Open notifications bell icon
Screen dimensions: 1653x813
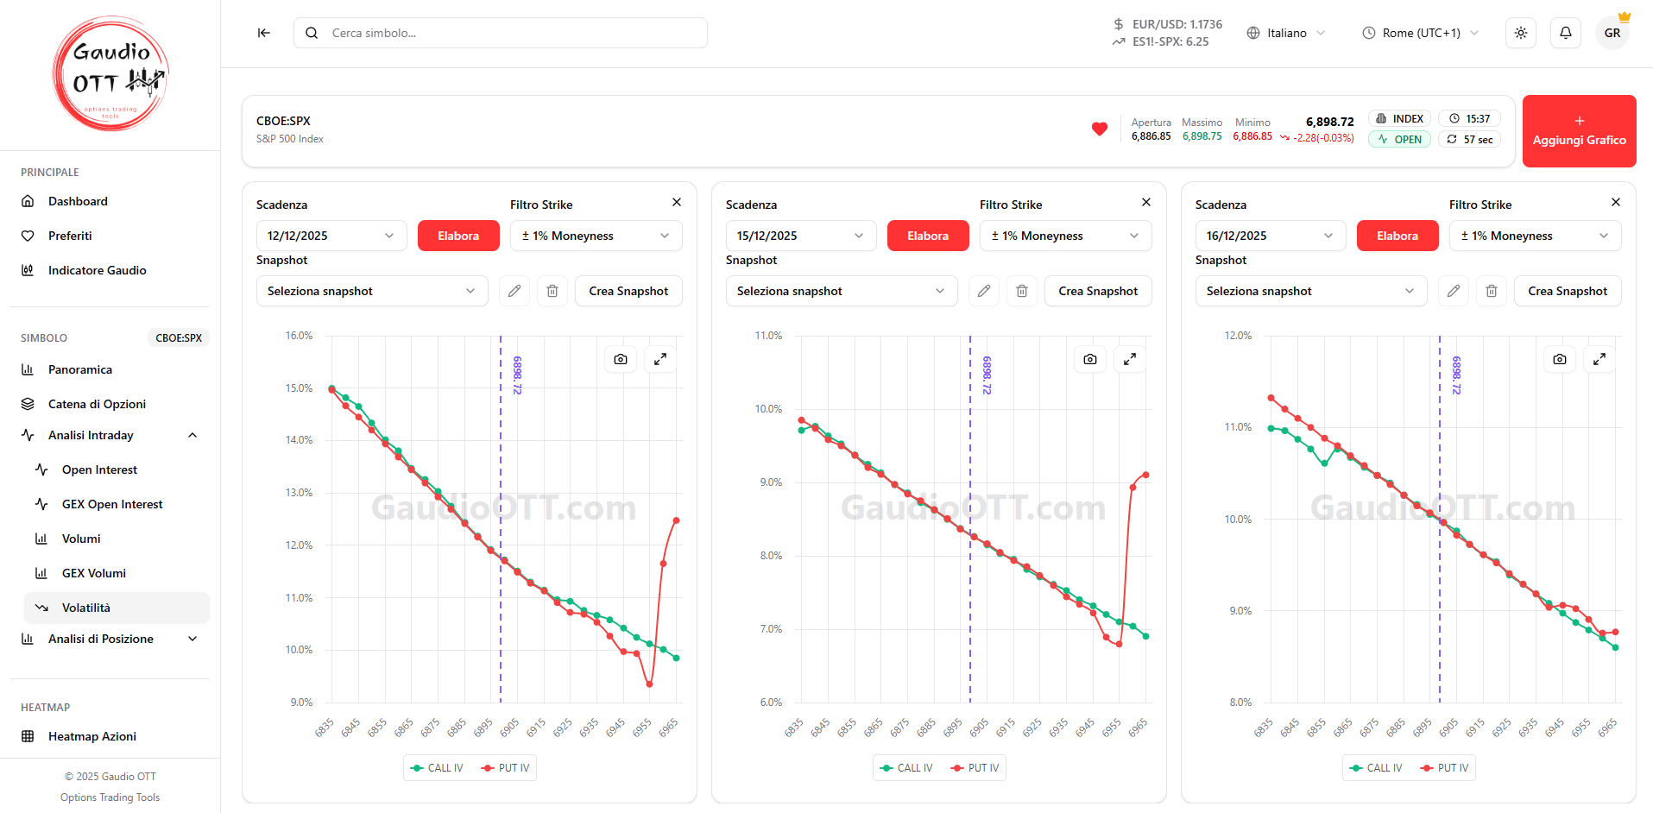coord(1565,33)
